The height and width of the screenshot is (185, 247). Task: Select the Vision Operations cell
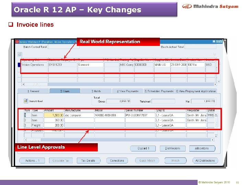pos(34,65)
